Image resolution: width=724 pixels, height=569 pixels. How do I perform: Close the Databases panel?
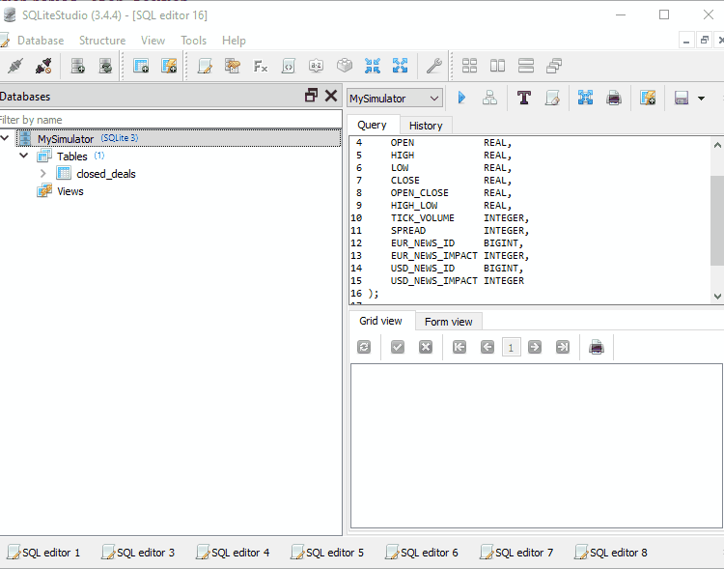tap(331, 96)
